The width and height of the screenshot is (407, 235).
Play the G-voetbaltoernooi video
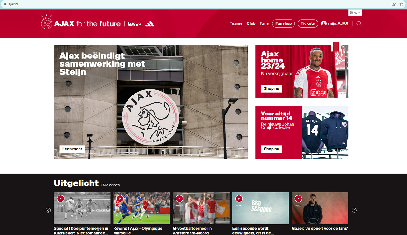[179, 199]
